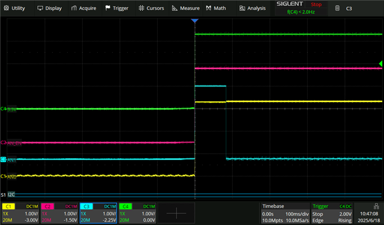This screenshot has width=384, height=225.
Task: Click the 10.0Mpts memory depth value
Action: [x=272, y=221]
